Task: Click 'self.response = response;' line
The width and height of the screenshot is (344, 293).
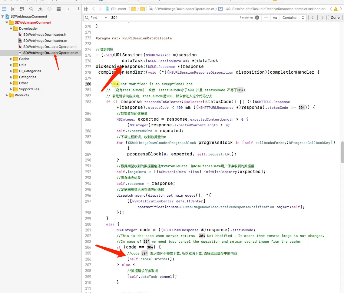Action: point(146,184)
